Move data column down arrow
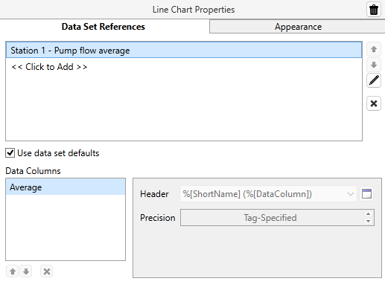 [x=26, y=271]
